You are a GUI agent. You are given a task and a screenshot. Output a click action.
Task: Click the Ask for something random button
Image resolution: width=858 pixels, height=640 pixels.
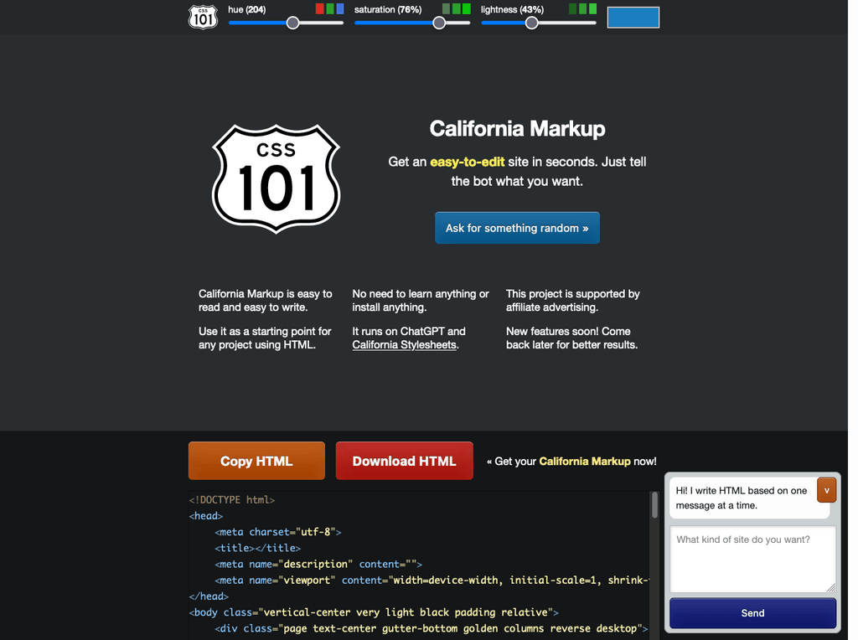[517, 227]
